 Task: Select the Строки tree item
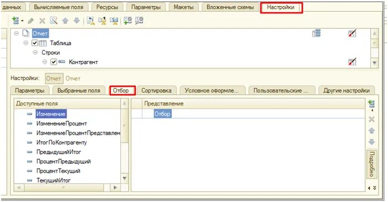coord(51,53)
